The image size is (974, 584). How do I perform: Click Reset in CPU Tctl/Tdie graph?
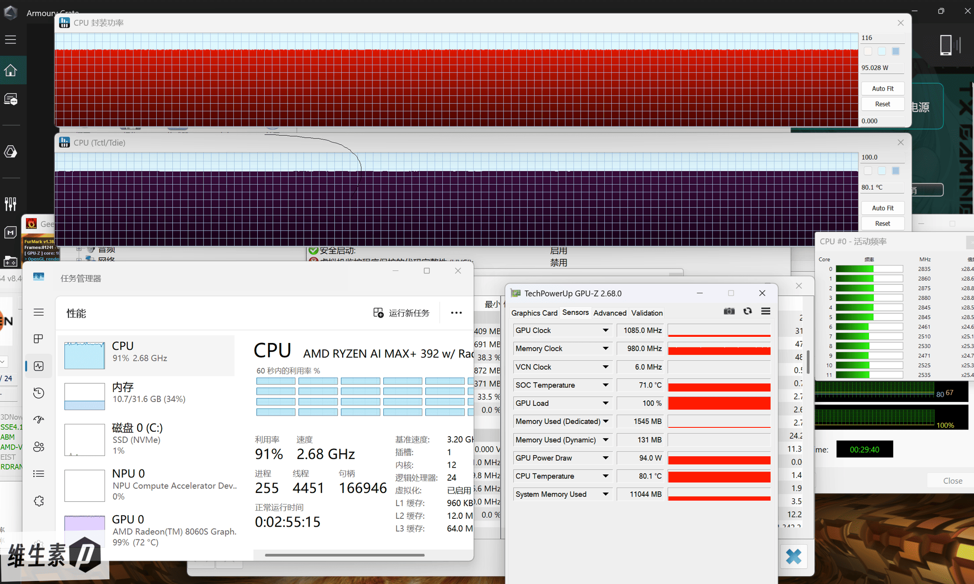[883, 224]
